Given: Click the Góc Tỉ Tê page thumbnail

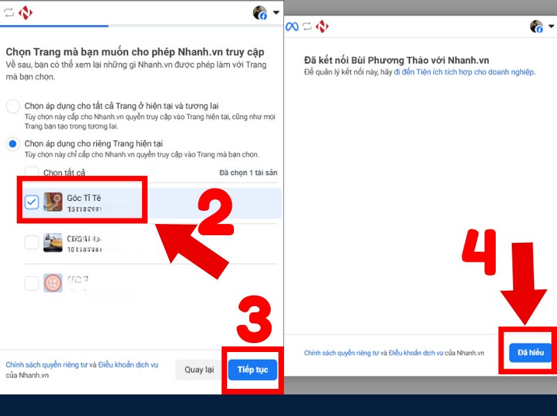Looking at the screenshot, I should point(53,202).
